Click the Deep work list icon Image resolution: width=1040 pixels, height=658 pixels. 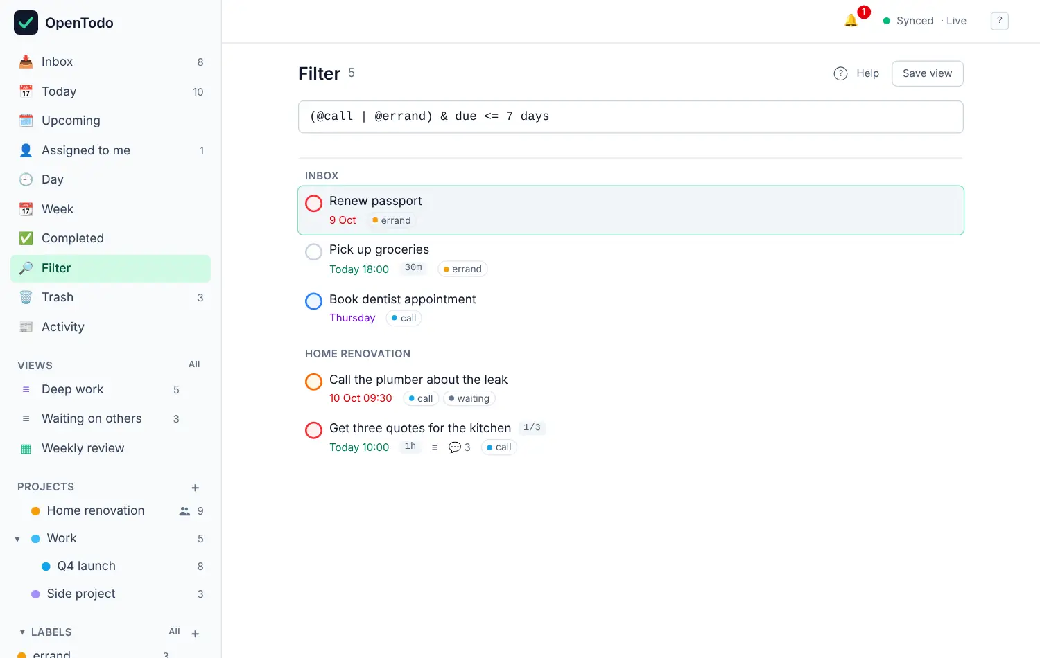click(26, 390)
